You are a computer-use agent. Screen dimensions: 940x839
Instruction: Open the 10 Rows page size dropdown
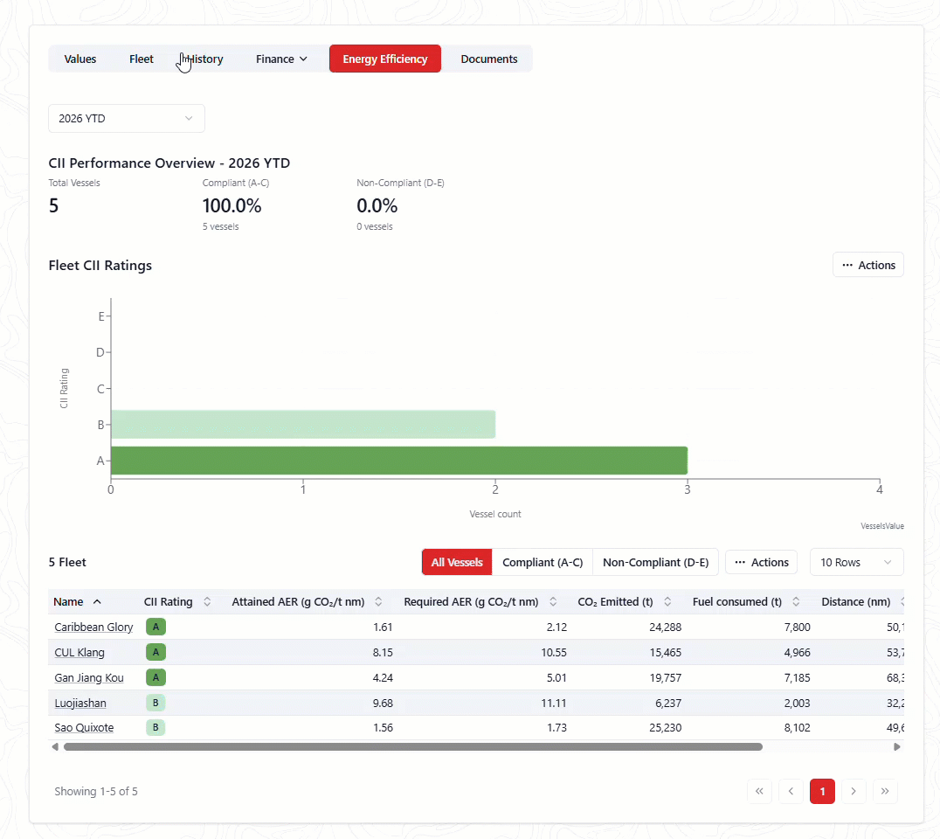point(856,562)
